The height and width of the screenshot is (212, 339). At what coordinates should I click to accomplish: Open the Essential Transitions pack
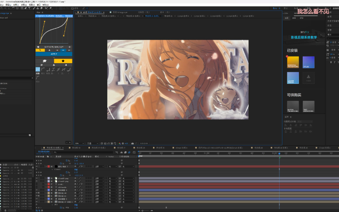click(x=293, y=62)
